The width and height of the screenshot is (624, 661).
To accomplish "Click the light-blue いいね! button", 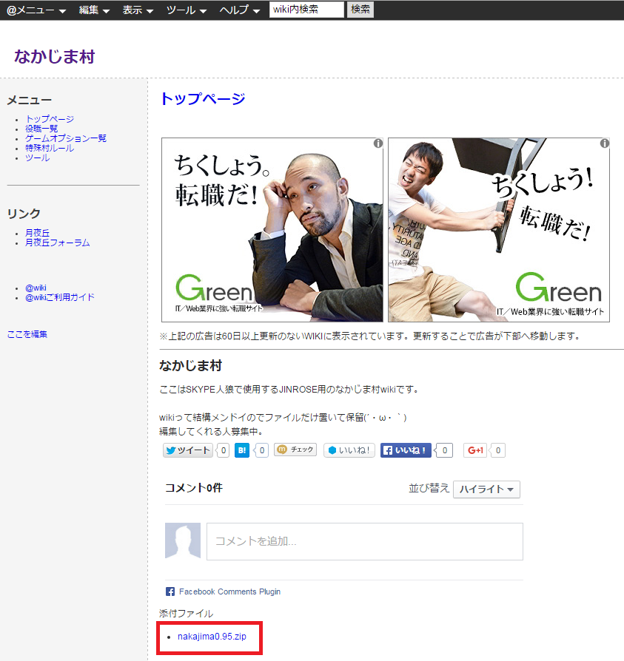I will pyautogui.click(x=349, y=450).
